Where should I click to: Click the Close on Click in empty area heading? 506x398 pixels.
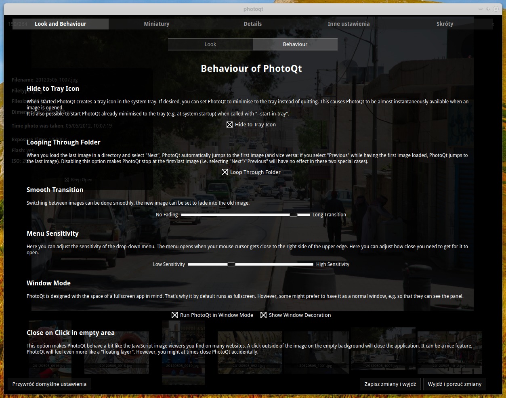pos(71,333)
